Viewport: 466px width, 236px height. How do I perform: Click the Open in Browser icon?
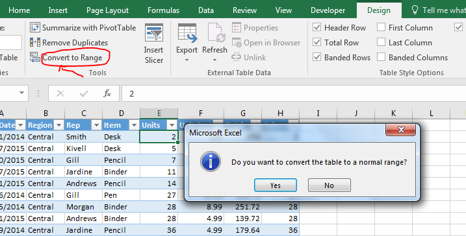click(237, 42)
